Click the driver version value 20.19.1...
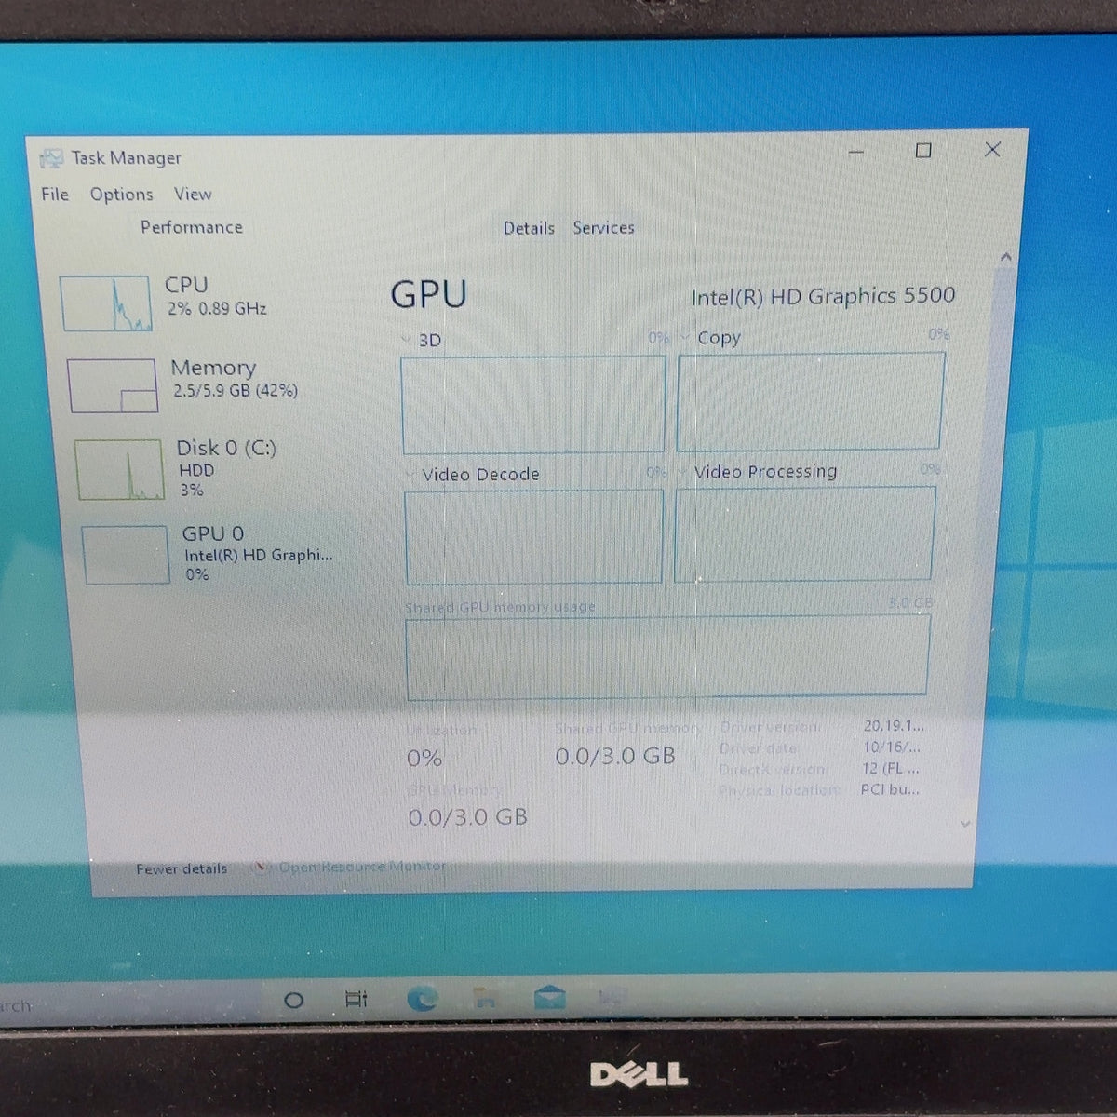 tap(894, 725)
